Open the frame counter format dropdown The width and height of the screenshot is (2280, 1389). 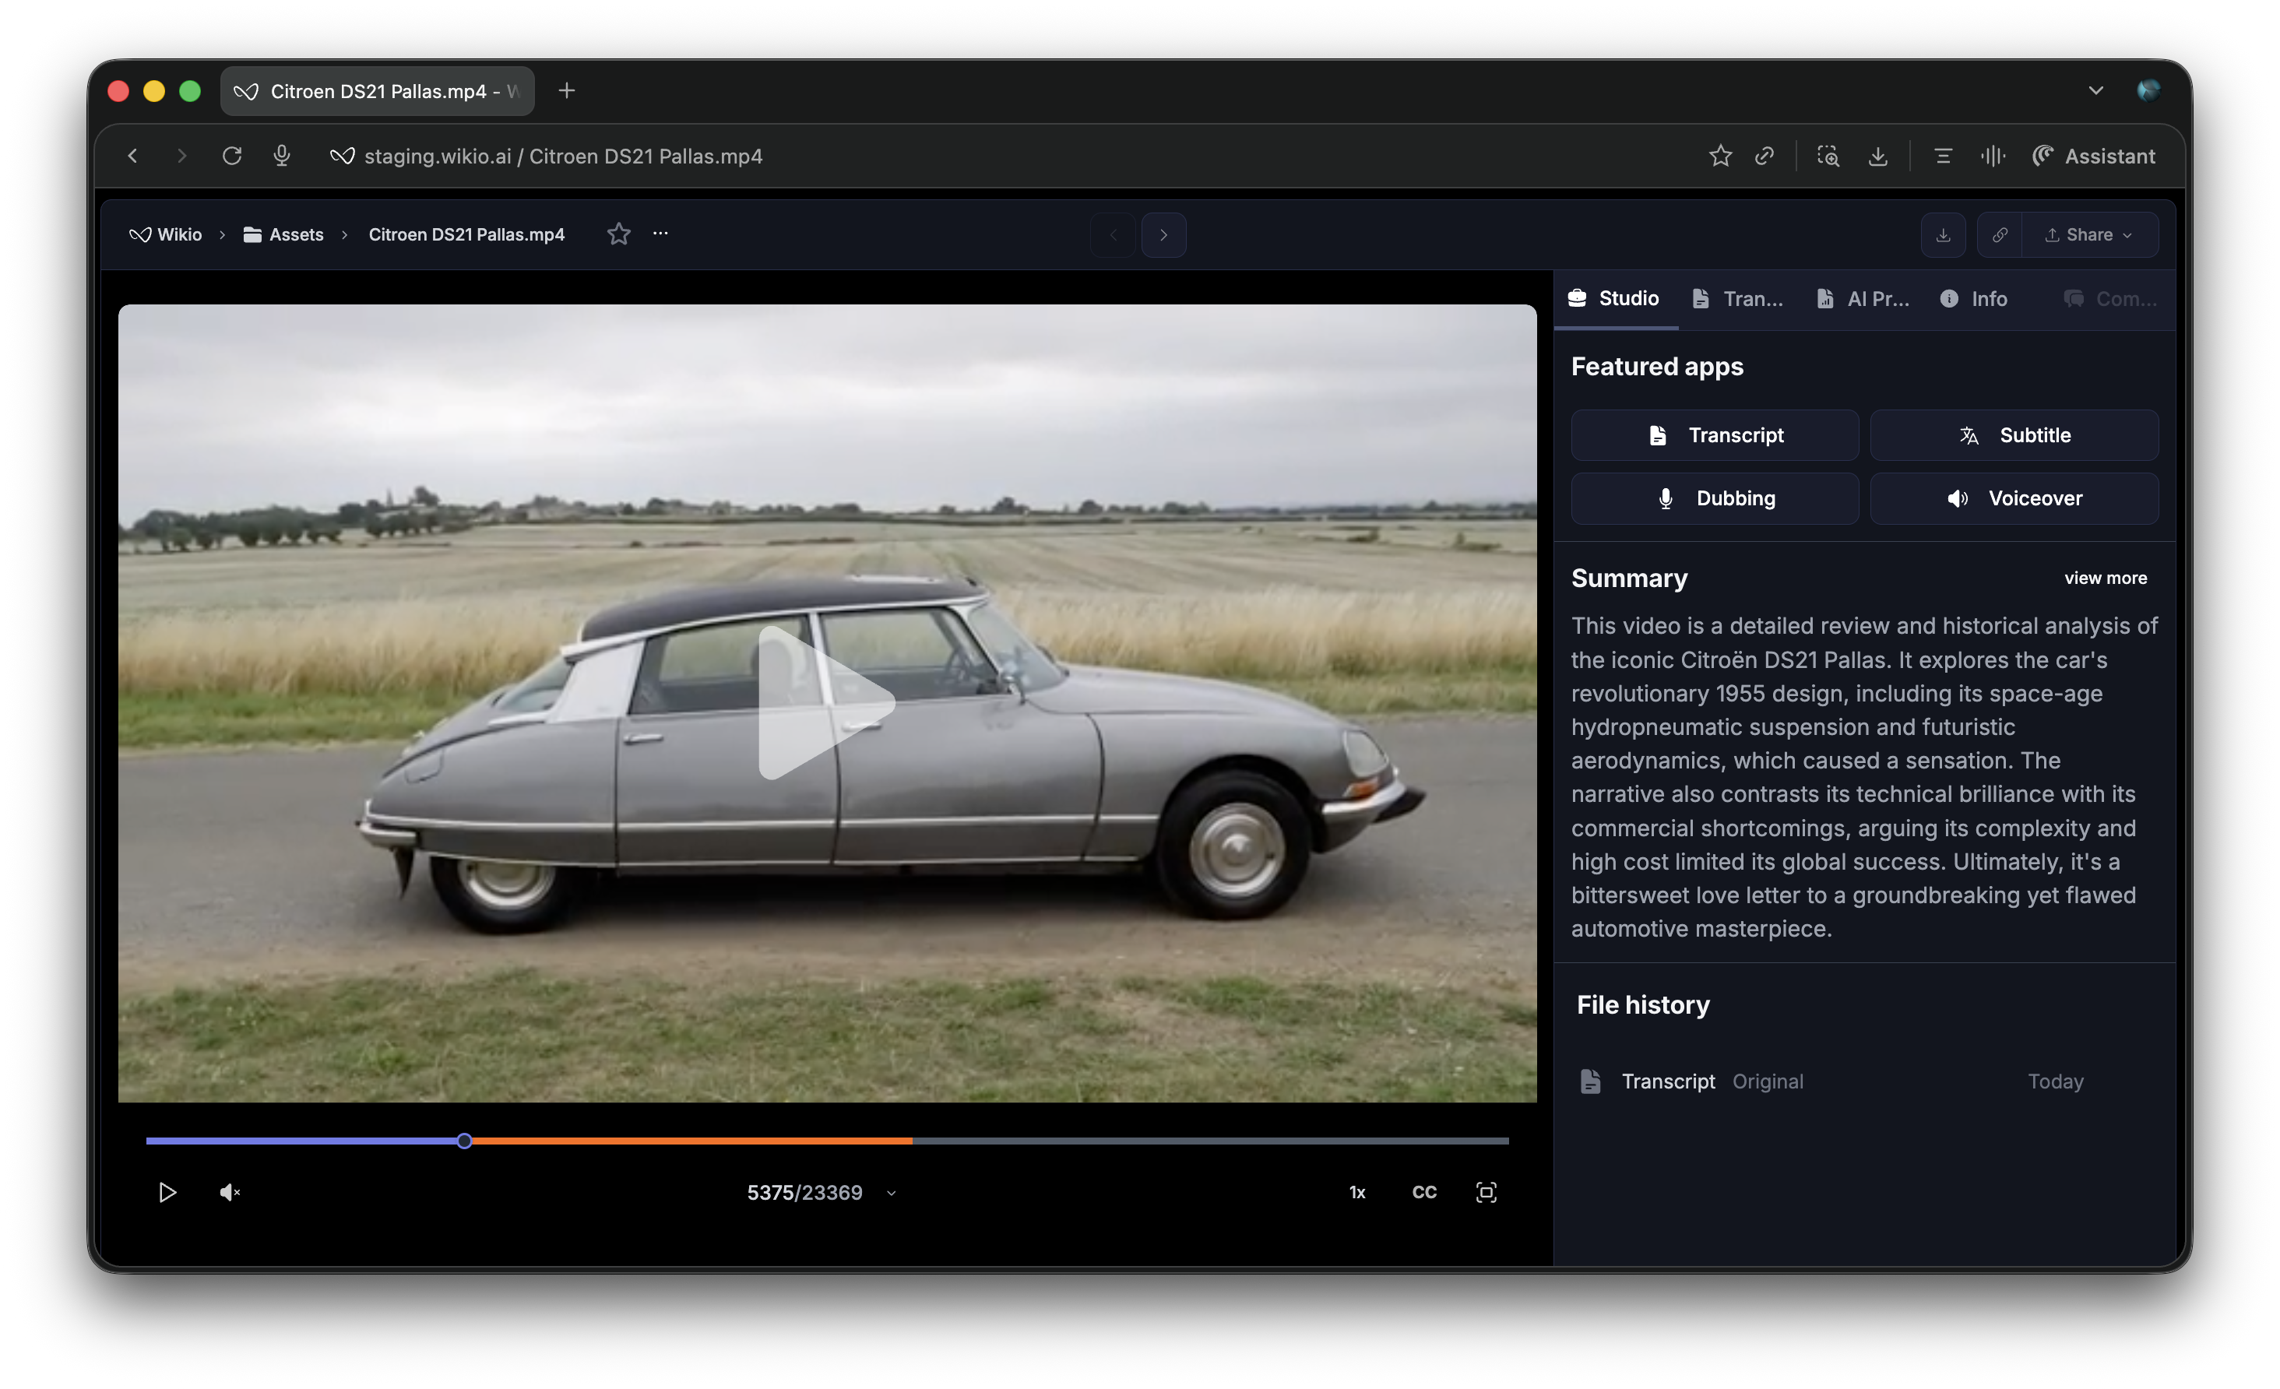click(891, 1193)
